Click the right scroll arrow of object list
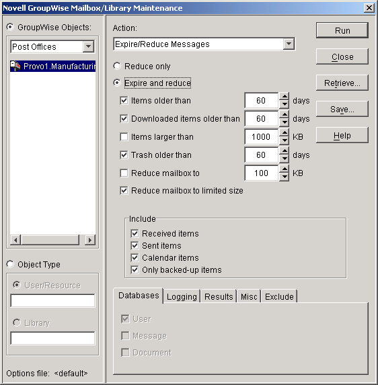Viewport: 378px width, 385px height. coord(90,240)
